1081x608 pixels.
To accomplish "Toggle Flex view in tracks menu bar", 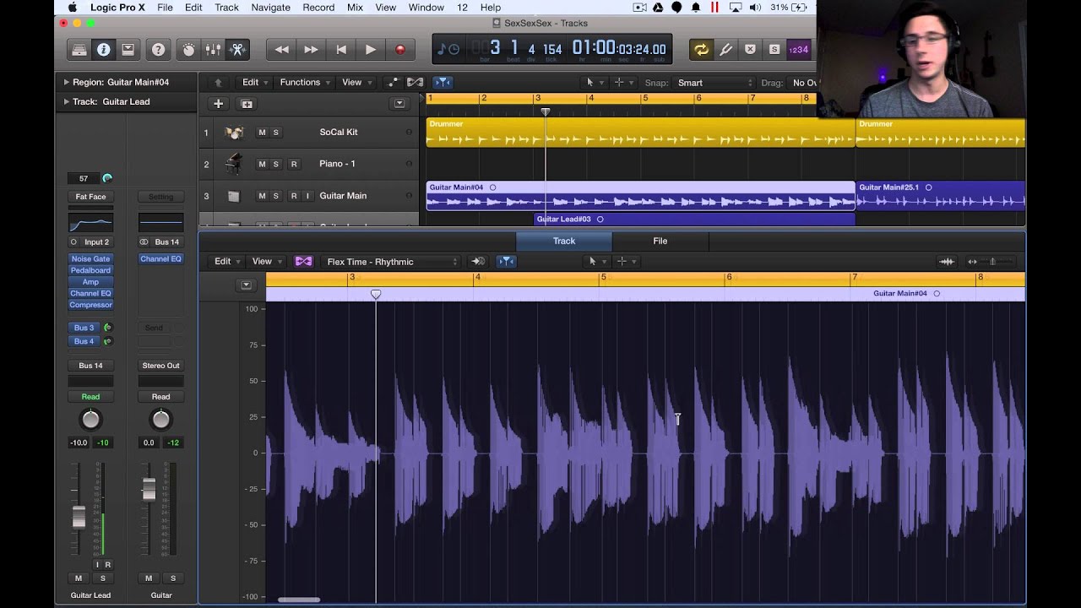I will [415, 83].
